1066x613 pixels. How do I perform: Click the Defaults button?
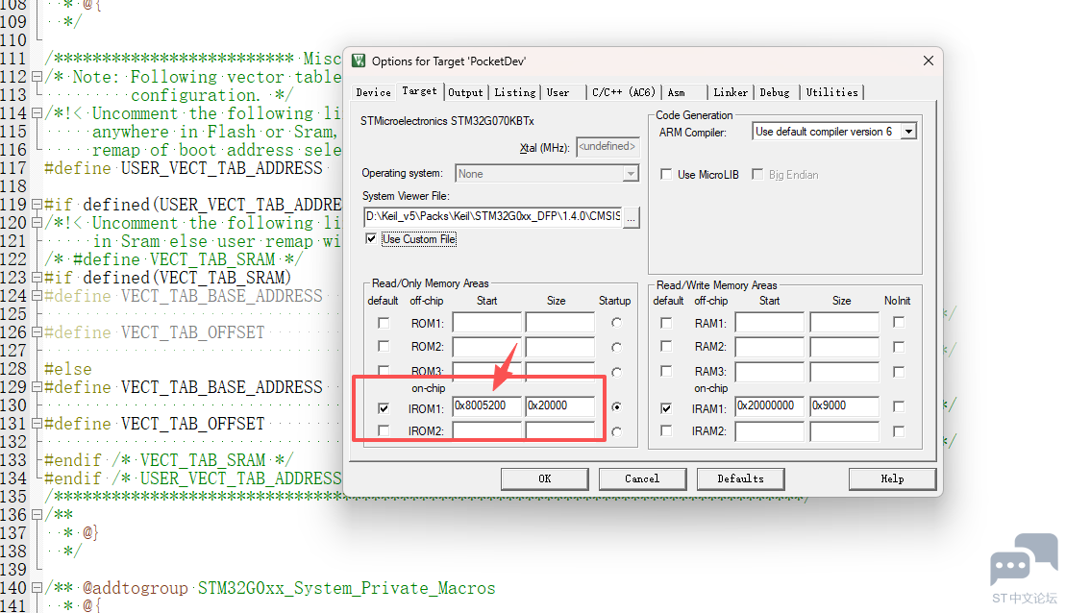pos(740,479)
